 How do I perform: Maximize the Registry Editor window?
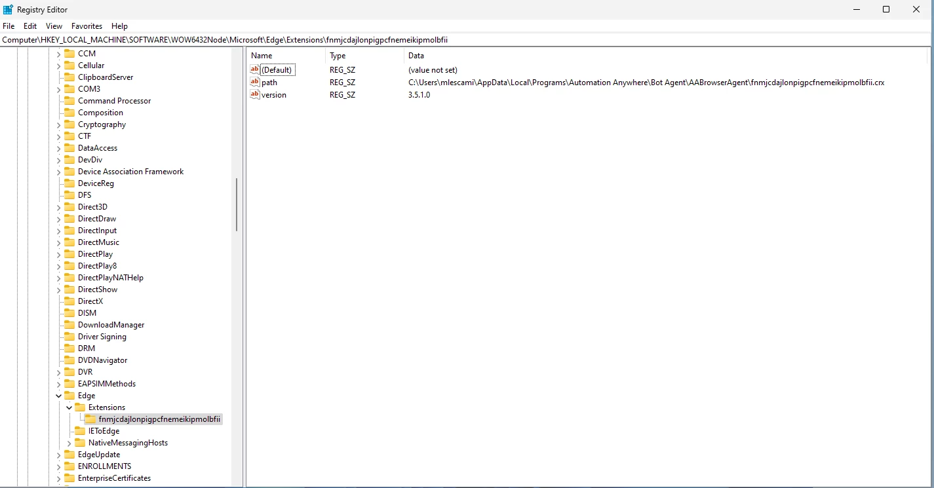tap(886, 9)
